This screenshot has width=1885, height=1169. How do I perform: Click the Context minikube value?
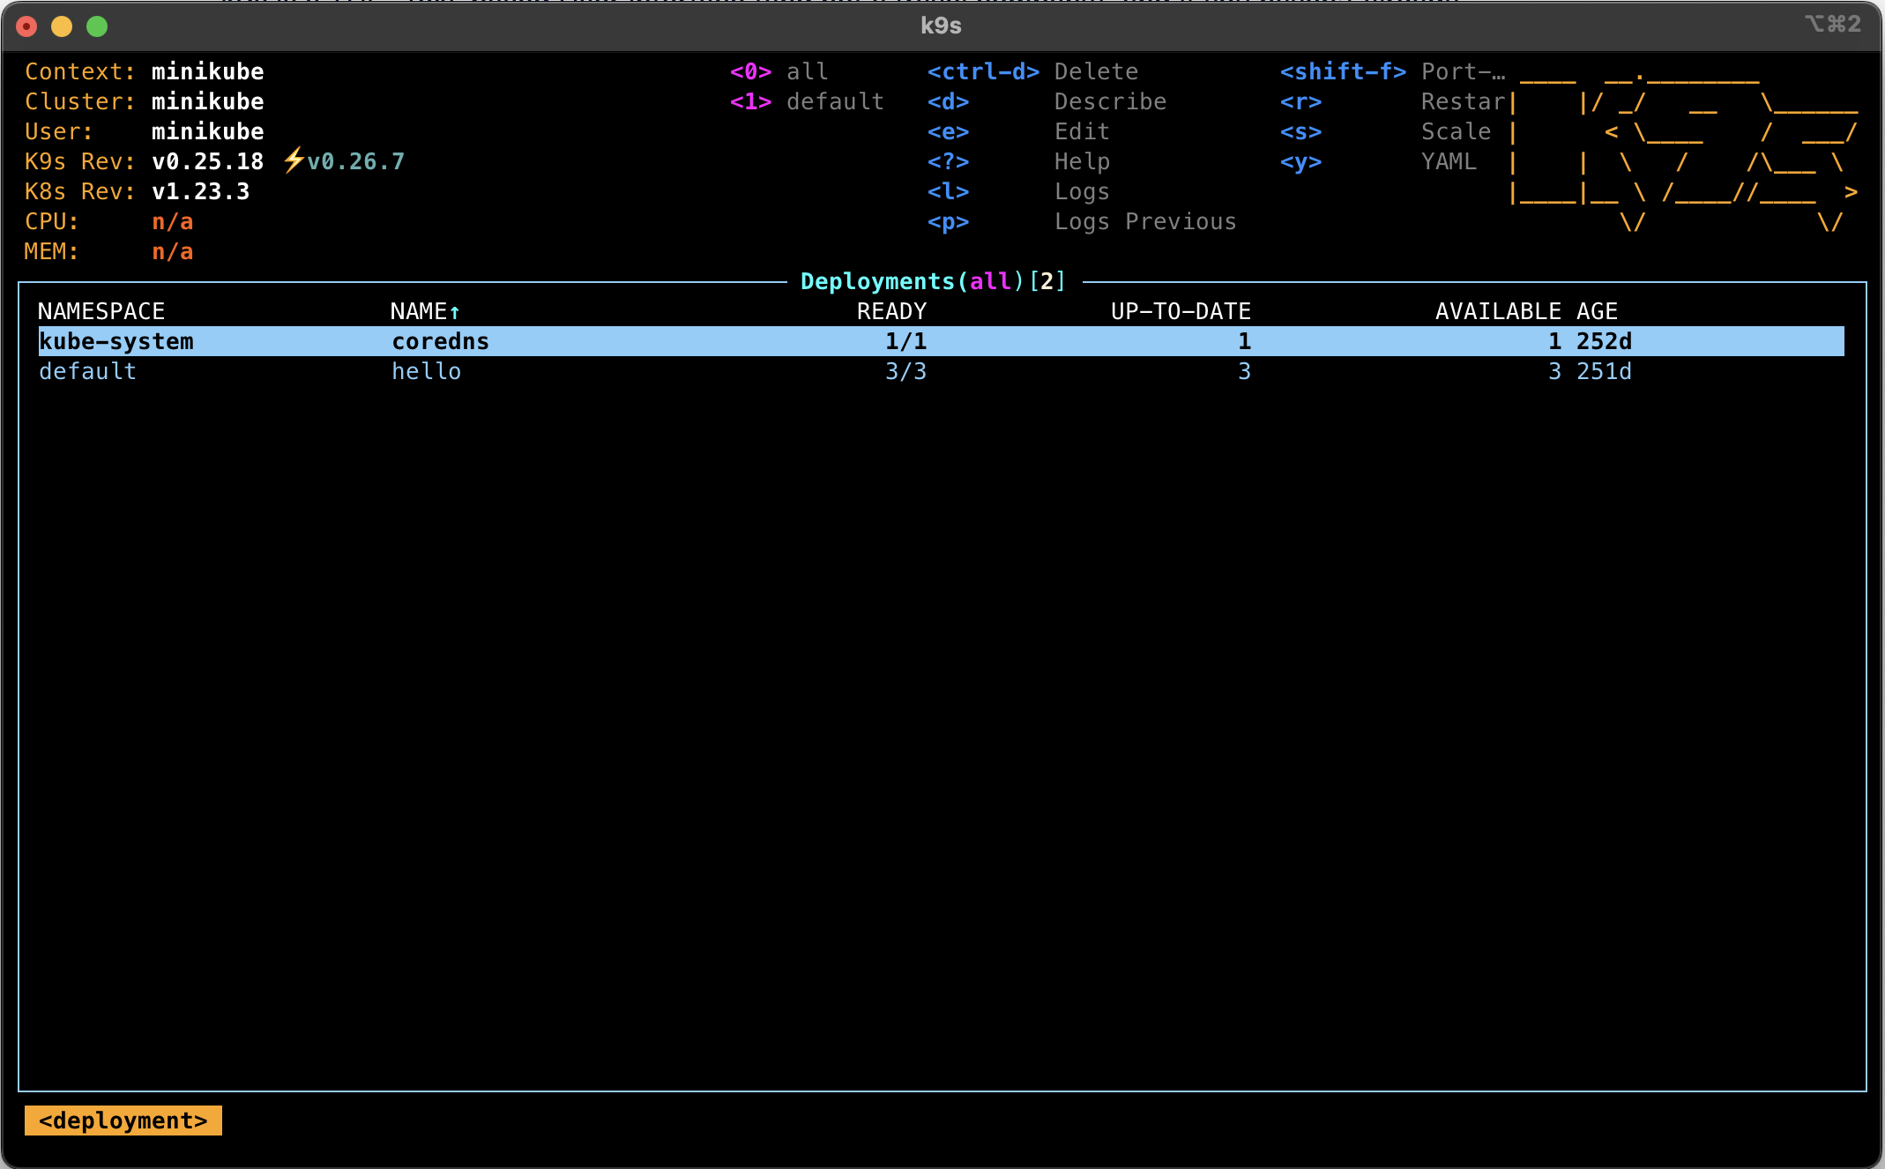207,71
